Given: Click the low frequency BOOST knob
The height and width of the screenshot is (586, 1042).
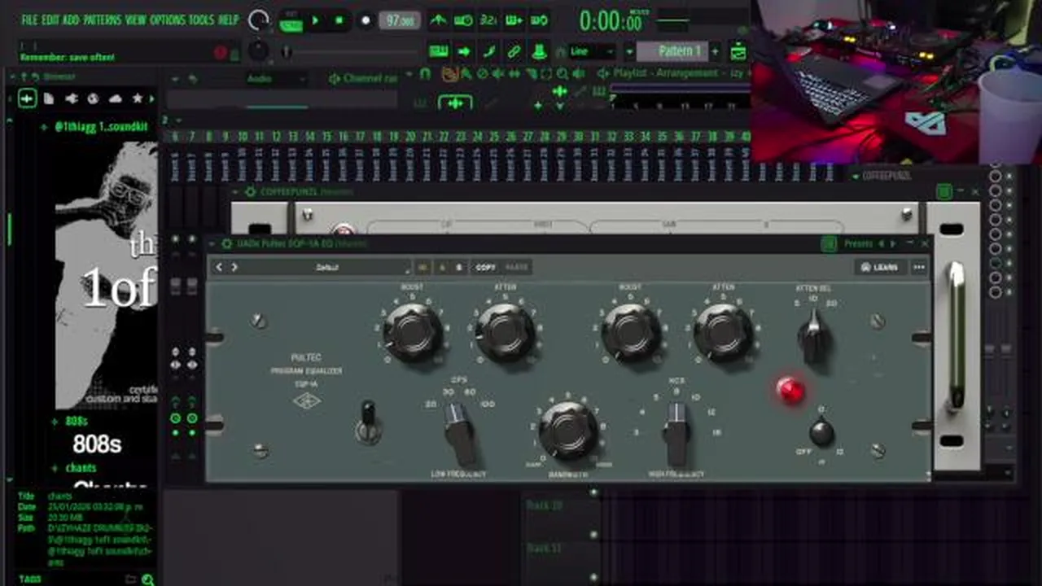Looking at the screenshot, I should (x=413, y=331).
